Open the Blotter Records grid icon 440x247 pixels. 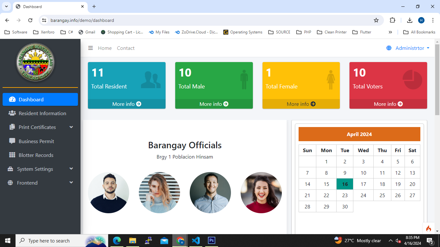pyautogui.click(x=12, y=155)
